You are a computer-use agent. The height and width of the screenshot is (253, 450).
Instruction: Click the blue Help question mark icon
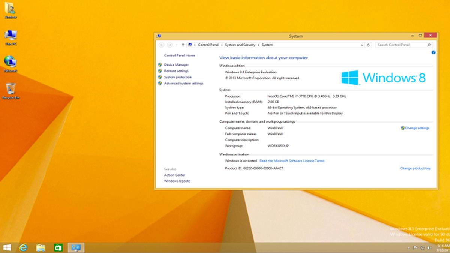tap(433, 53)
